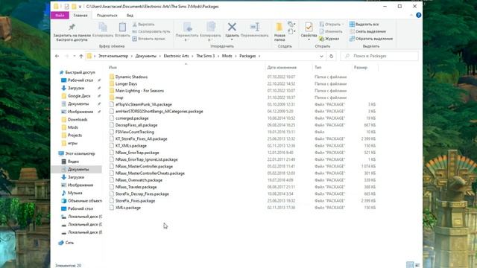Switch to large icons view in status bar
Viewport: 477px width, 268px height.
click(417, 265)
